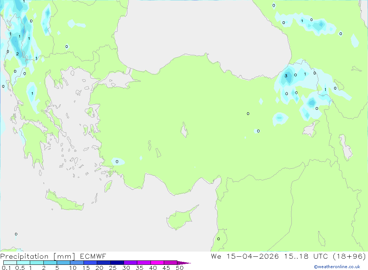This screenshot has height=270, width=368.
Task: Click the '50' legend scale label
Action: (x=180, y=268)
